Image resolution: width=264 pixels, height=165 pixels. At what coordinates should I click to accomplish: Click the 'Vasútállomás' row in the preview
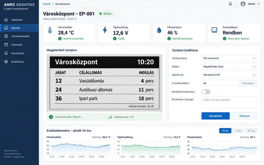[x=104, y=81]
